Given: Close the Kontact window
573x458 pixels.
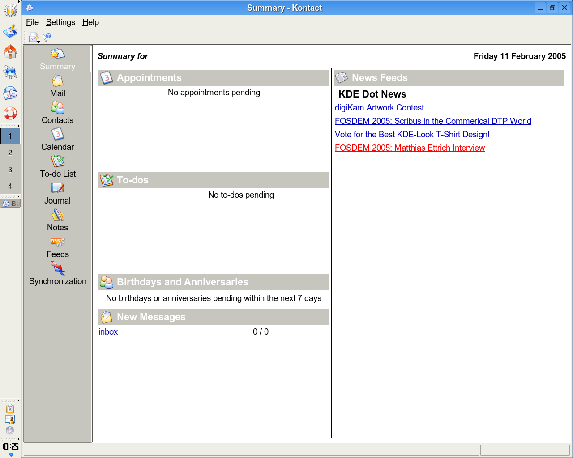Looking at the screenshot, I should pyautogui.click(x=564, y=8).
